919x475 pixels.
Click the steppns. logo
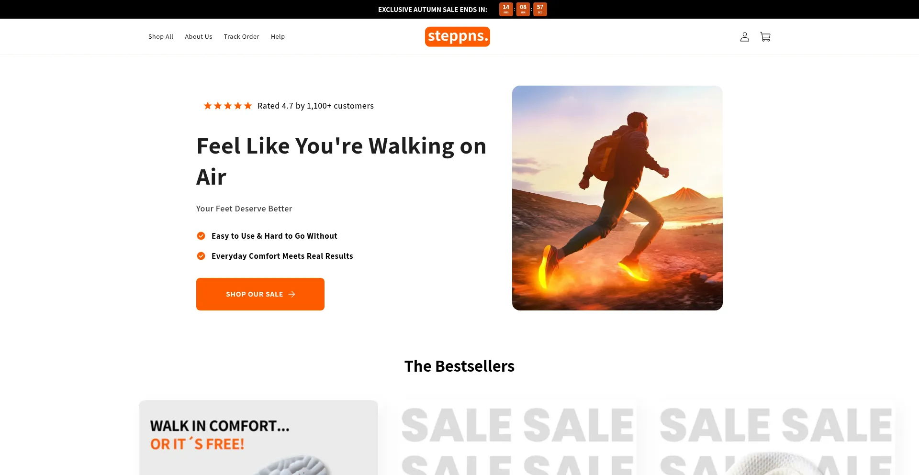457,36
